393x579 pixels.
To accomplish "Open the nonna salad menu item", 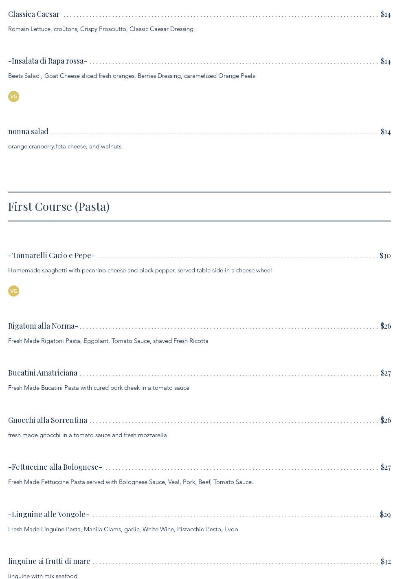I will 28,132.
